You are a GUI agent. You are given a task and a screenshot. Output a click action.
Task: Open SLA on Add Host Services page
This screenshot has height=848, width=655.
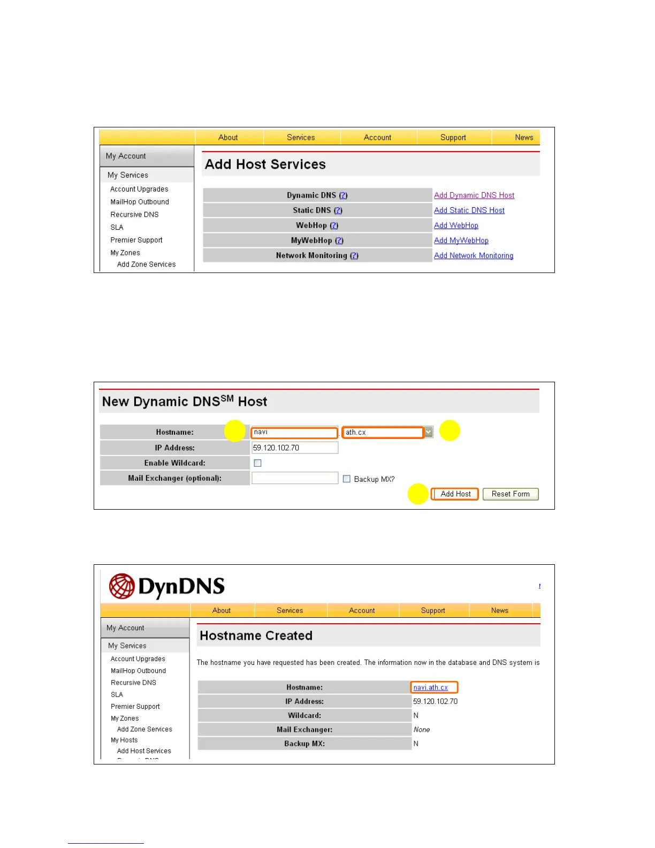point(117,228)
